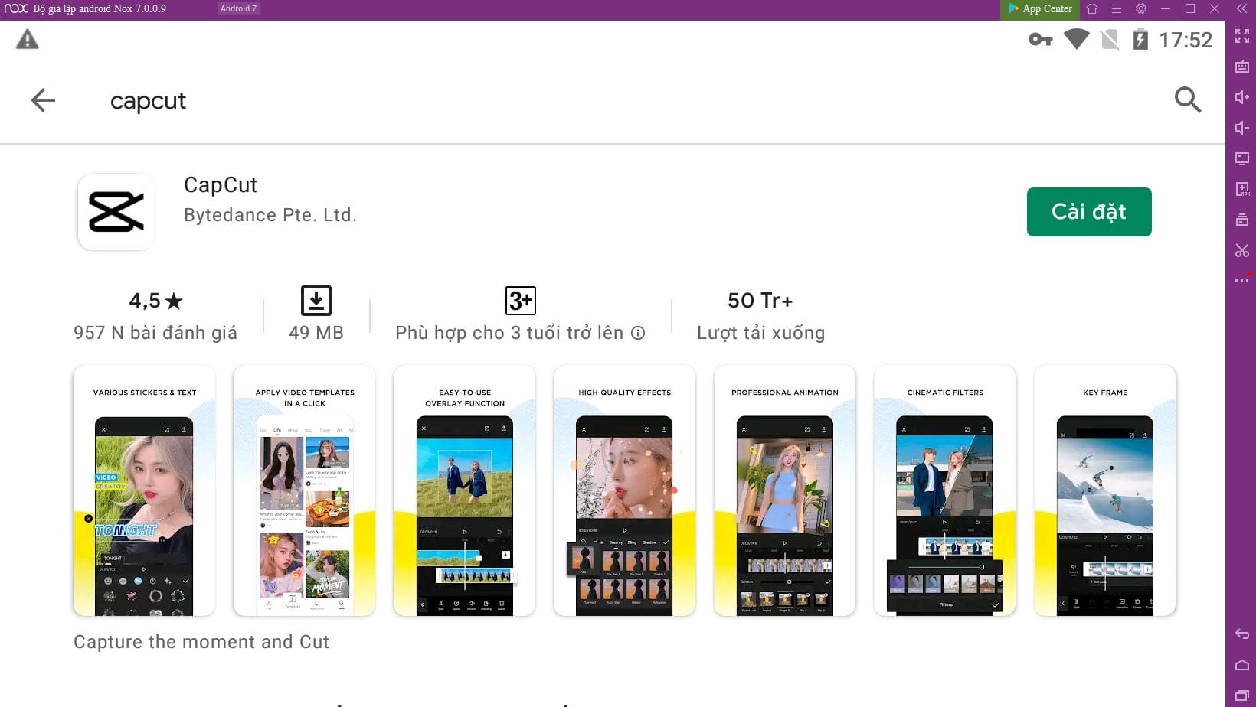The image size is (1256, 707).
Task: Open the age rating info icon
Action: (638, 333)
